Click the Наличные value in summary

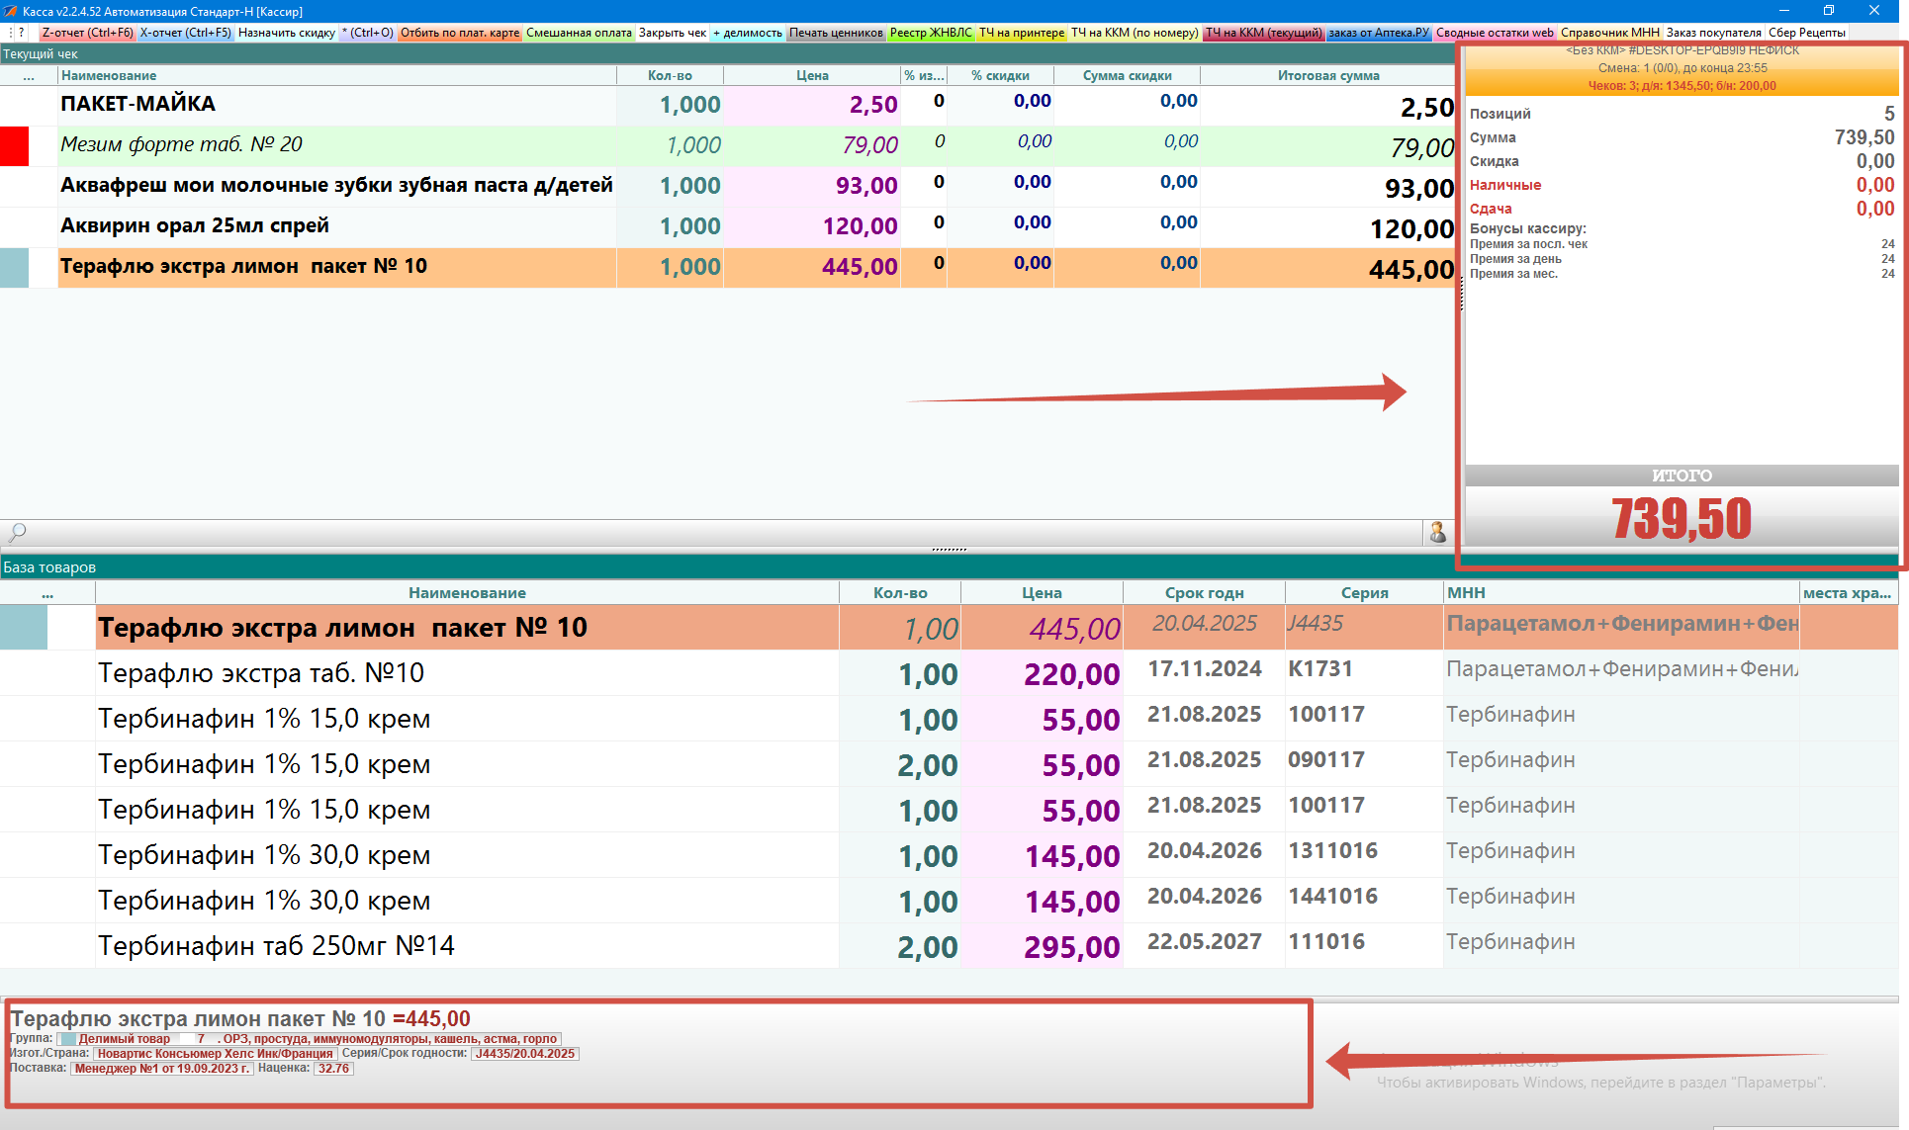pyautogui.click(x=1875, y=185)
